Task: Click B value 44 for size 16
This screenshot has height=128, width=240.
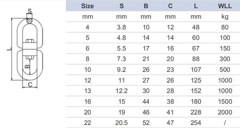Action: [146, 102]
